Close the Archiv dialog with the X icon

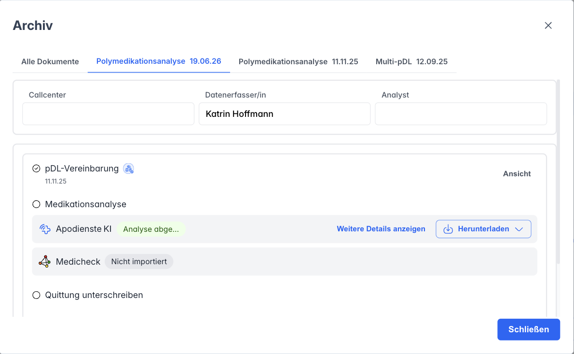click(x=548, y=25)
